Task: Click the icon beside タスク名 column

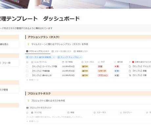Action: (x=32, y=113)
